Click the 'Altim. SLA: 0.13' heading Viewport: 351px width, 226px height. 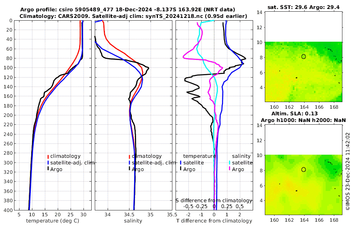click(294, 113)
